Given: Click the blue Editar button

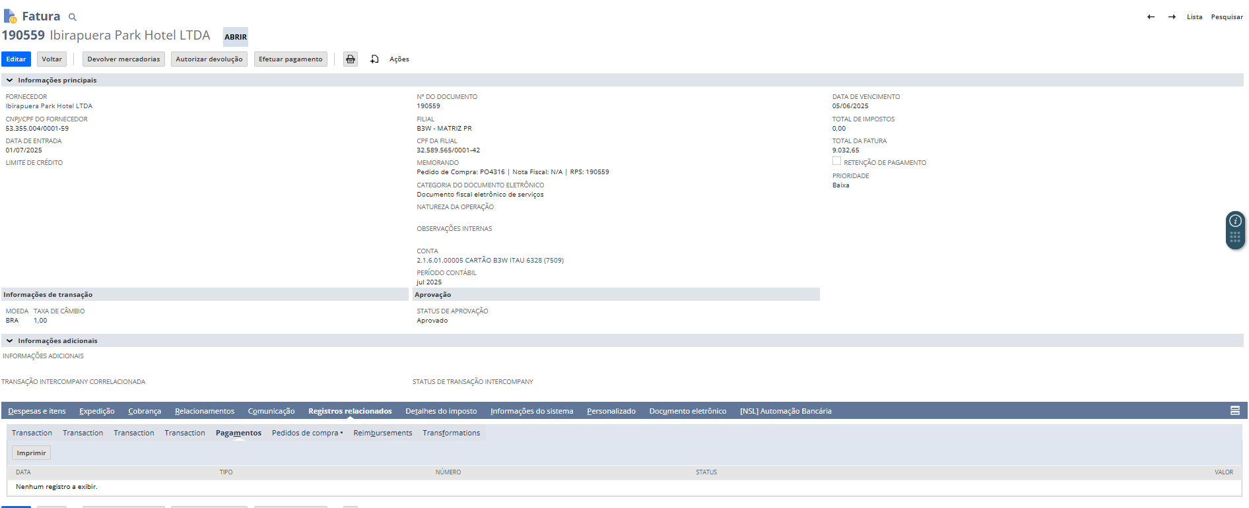Looking at the screenshot, I should (16, 59).
